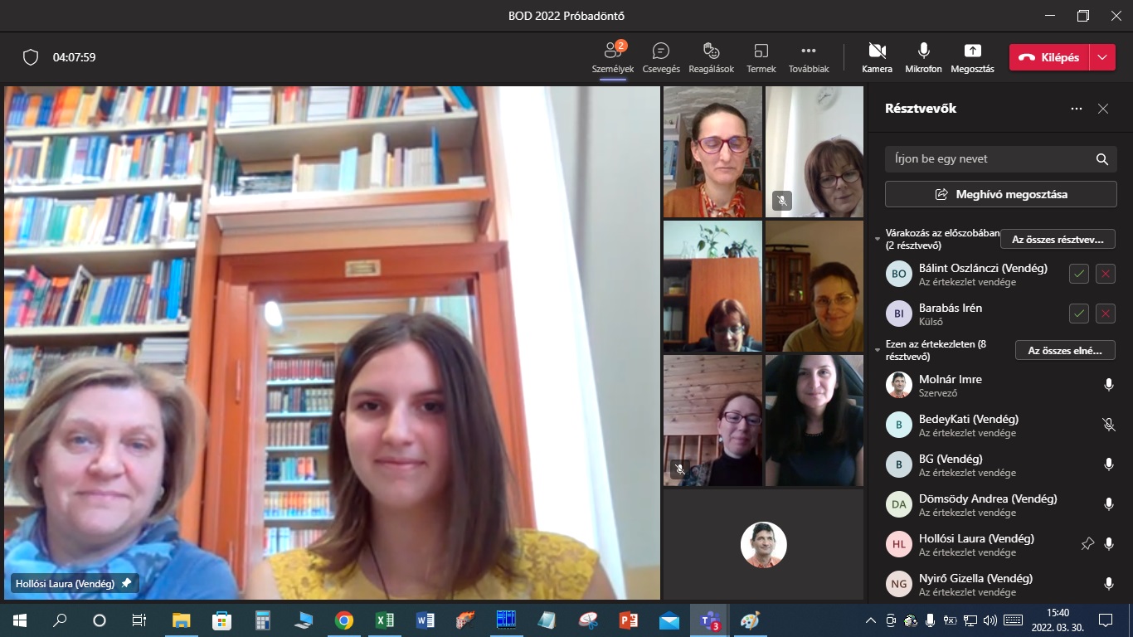Leave the meeting with Kilépés
The height and width of the screenshot is (637, 1133).
click(x=1049, y=57)
